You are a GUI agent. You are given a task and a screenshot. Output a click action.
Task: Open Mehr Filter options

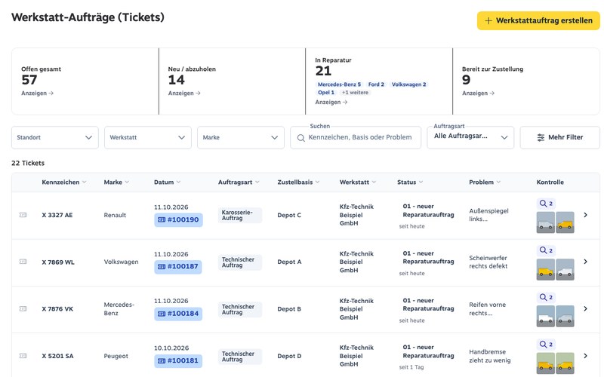coord(559,137)
